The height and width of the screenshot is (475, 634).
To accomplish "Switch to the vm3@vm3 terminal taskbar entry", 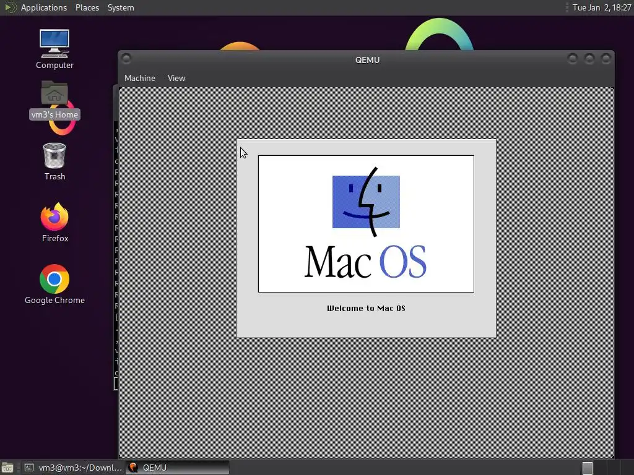I will [73, 468].
